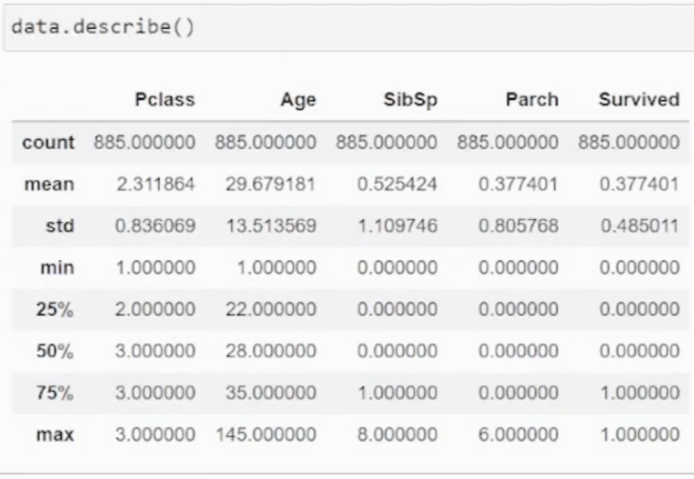The image size is (694, 479).
Task: Click the 75% row label
Action: click(x=54, y=392)
